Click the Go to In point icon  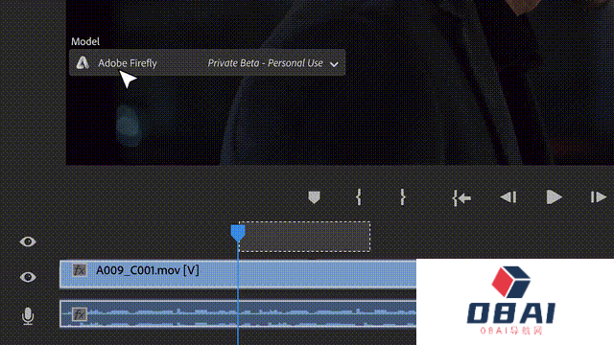[461, 197]
